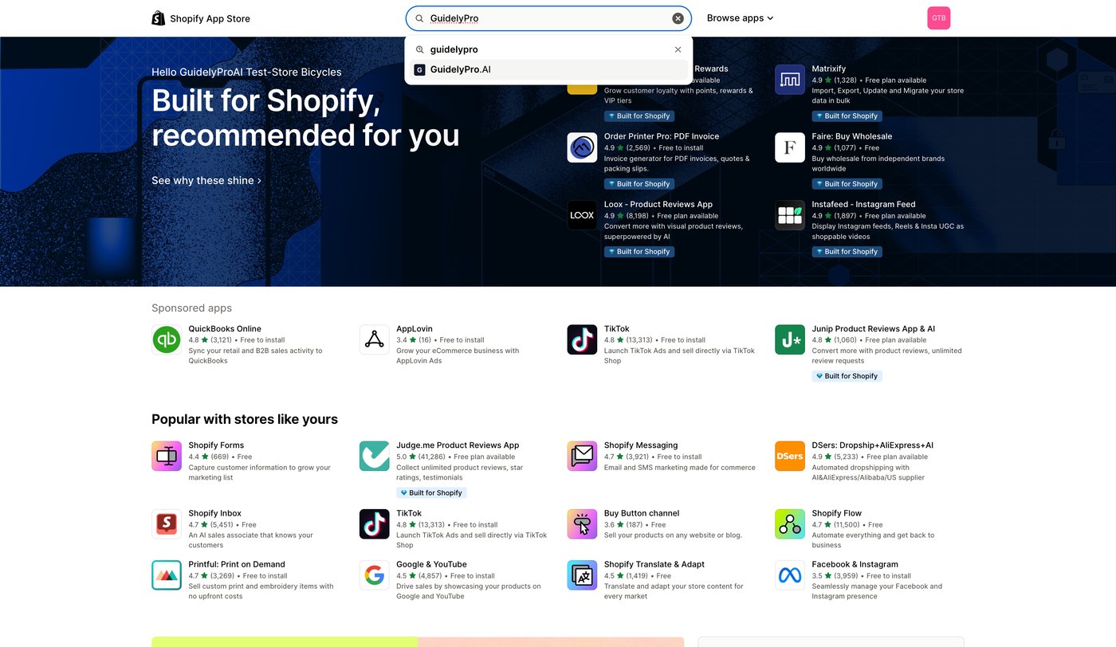This screenshot has width=1116, height=647.
Task: Open the sponsored TikTok app icon
Action: pyautogui.click(x=582, y=339)
